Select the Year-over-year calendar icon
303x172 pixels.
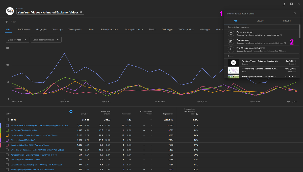(x=231, y=41)
